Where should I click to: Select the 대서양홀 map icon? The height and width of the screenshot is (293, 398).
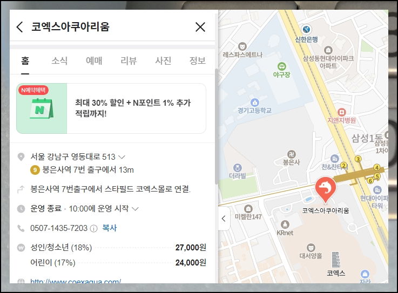click(x=311, y=248)
